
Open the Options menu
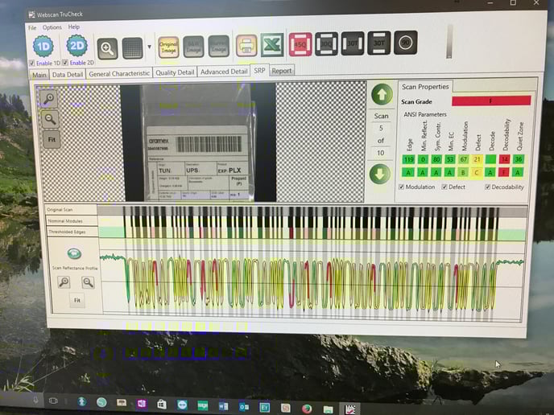(x=52, y=27)
